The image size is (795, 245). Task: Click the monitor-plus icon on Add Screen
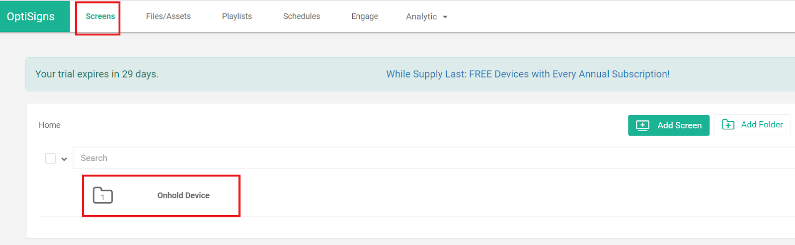point(642,125)
